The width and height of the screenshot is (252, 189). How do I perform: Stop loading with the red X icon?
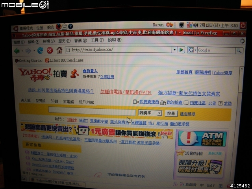[50, 50]
